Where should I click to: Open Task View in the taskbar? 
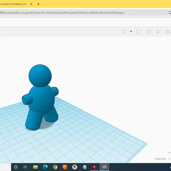(x=25, y=167)
